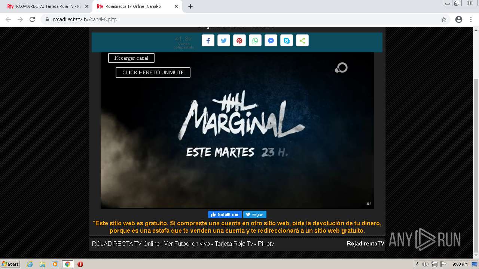This screenshot has height=269, width=479.
Task: Share via WhatsApp icon
Action: [255, 41]
